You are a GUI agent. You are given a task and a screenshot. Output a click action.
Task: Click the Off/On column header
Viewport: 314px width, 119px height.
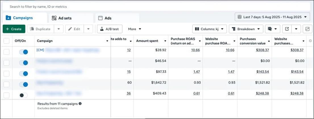[20, 41]
